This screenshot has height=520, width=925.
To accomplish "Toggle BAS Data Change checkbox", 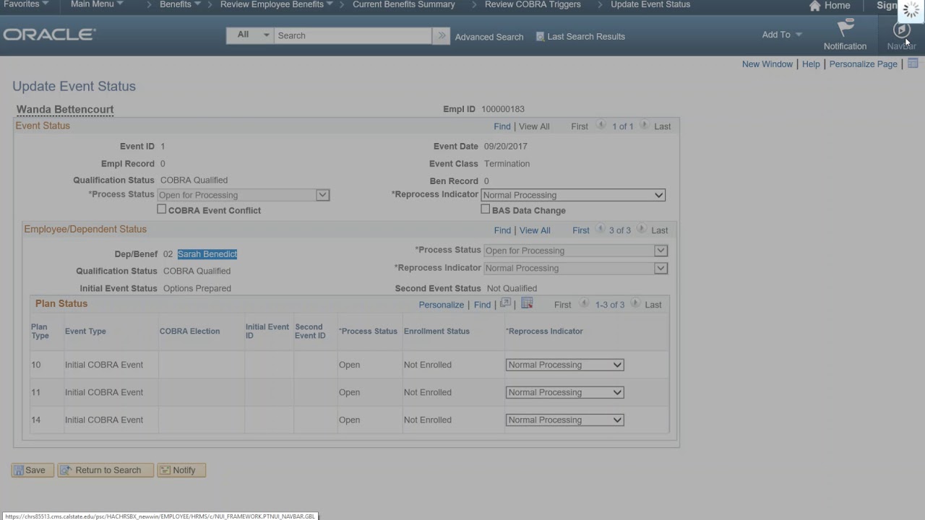I will [486, 209].
